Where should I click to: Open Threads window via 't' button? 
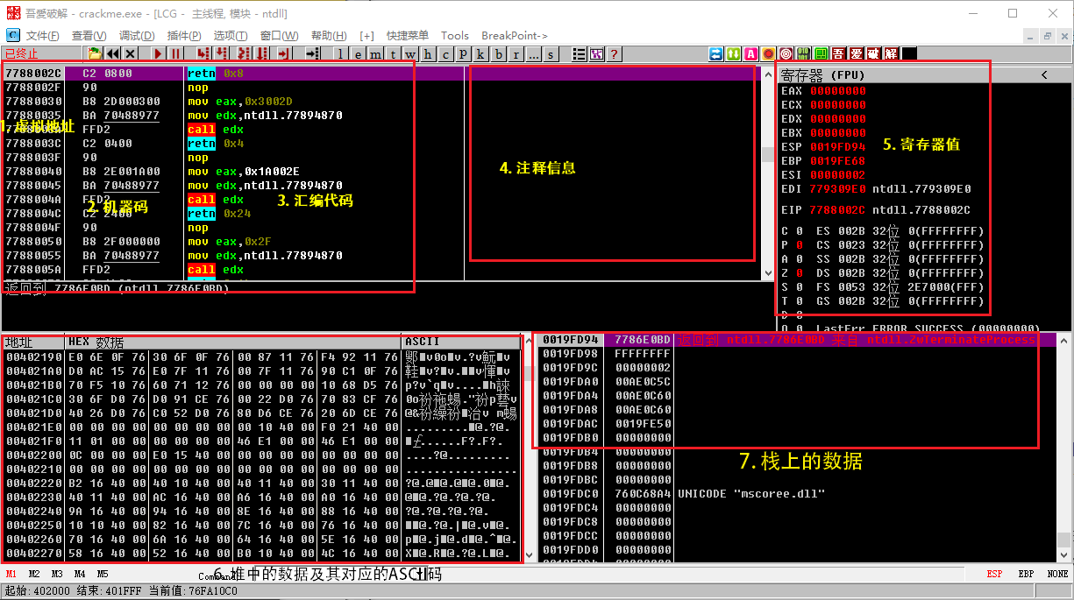point(393,54)
